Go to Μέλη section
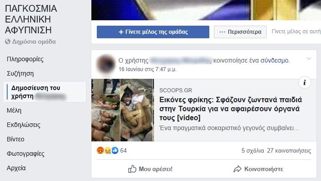The width and height of the screenshot is (321, 181). pyautogui.click(x=14, y=111)
